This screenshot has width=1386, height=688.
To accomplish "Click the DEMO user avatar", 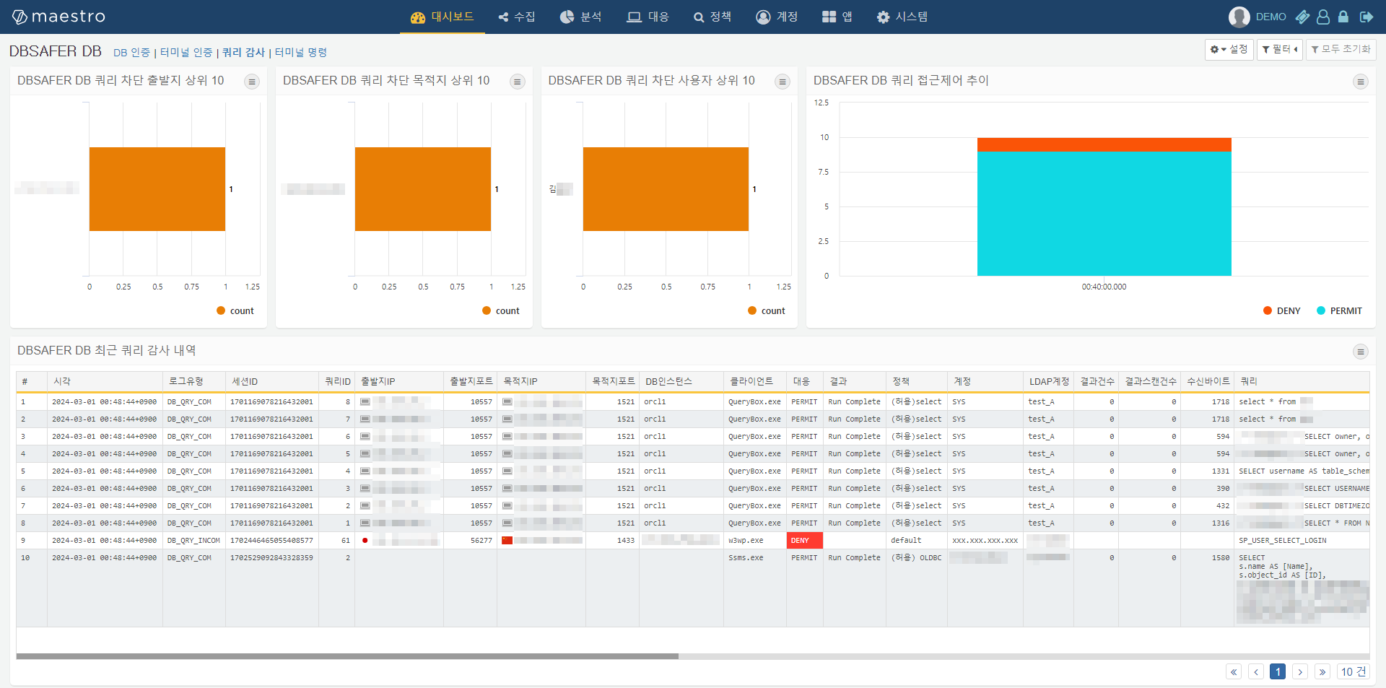I will click(1239, 17).
